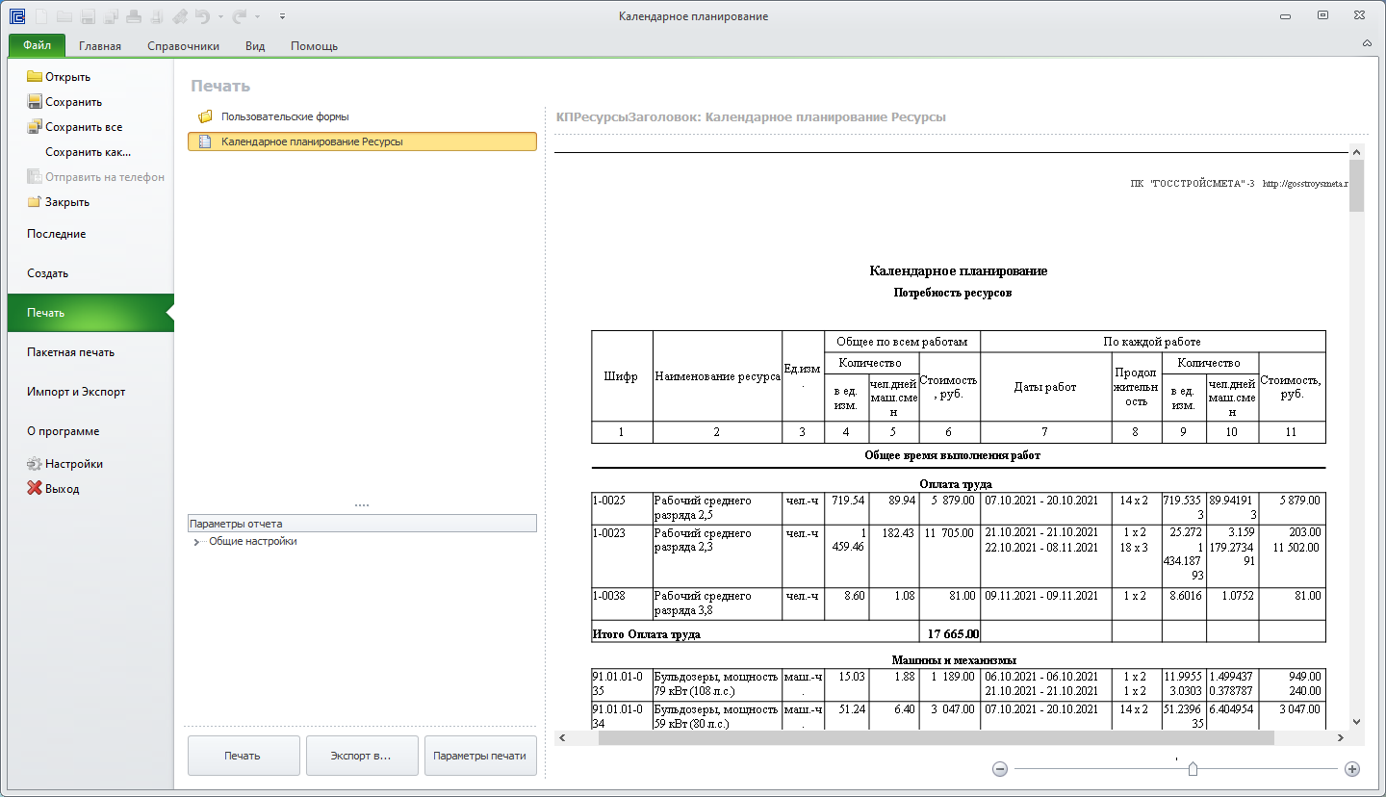This screenshot has width=1386, height=797.
Task: Click the zoom slider thumb
Action: pos(1193,769)
